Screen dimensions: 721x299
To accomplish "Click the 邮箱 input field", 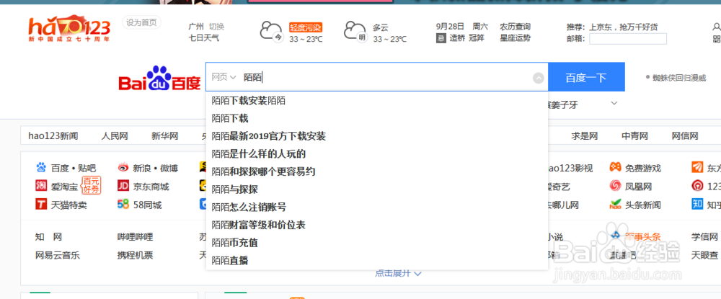I will click(628, 39).
